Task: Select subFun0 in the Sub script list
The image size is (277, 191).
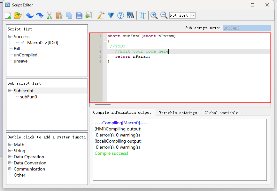Action: pos(28,97)
